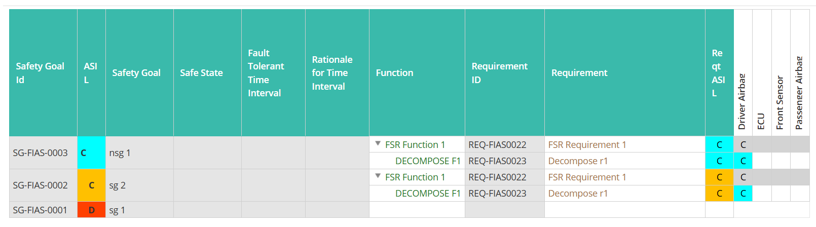
Task: Select DECOMPOSE F1 under SG-FIAS-0002
Action: (x=428, y=193)
